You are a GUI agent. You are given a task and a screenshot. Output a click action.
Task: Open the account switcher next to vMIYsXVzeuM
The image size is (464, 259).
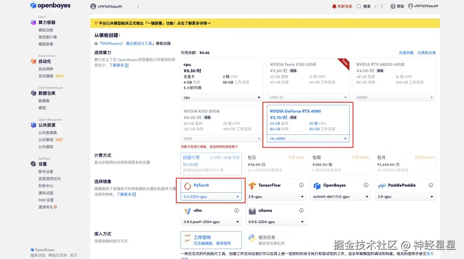click(137, 6)
